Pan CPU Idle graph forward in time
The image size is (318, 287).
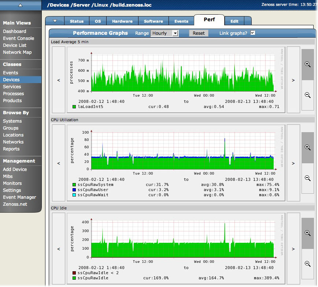pyautogui.click(x=293, y=249)
